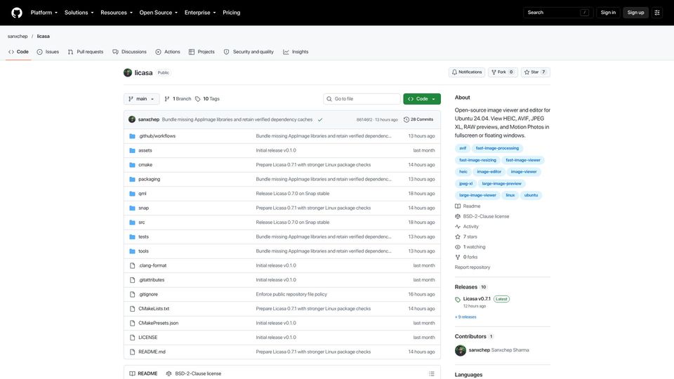
Task: View the 1 Branch link
Action: (x=178, y=99)
